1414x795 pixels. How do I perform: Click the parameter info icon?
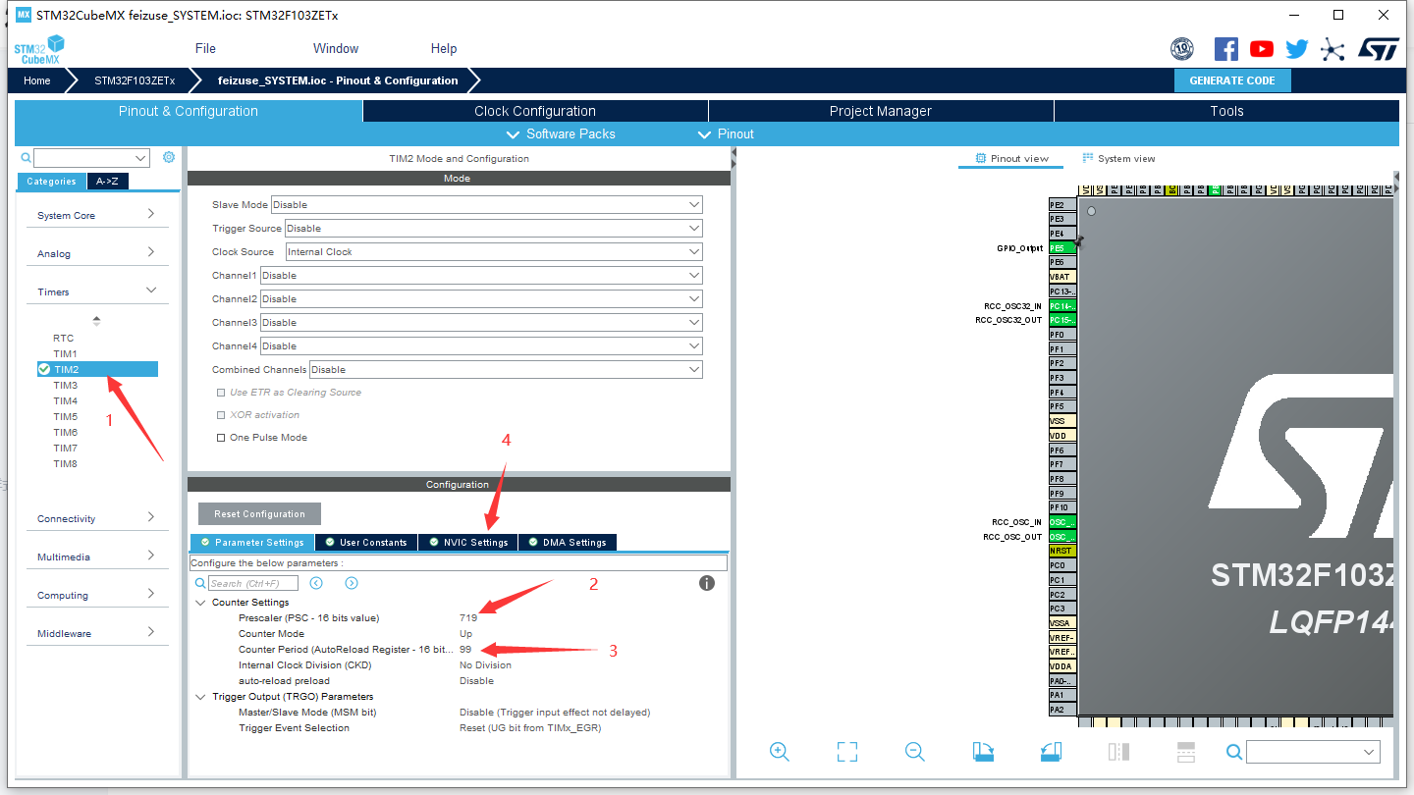pos(706,583)
